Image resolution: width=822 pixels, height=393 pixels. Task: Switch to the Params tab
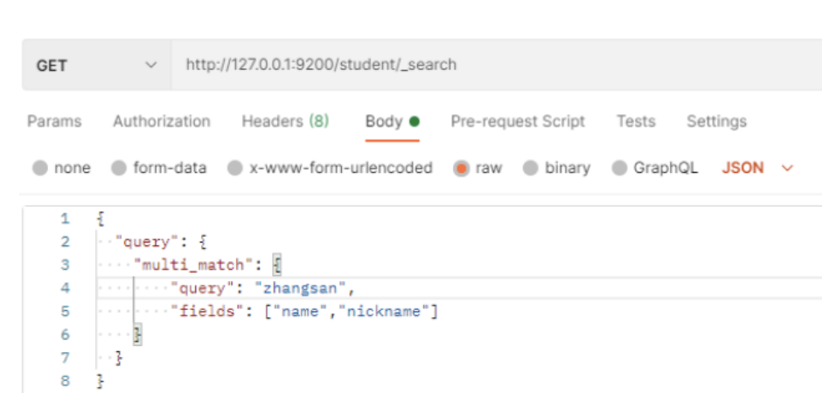click(54, 121)
